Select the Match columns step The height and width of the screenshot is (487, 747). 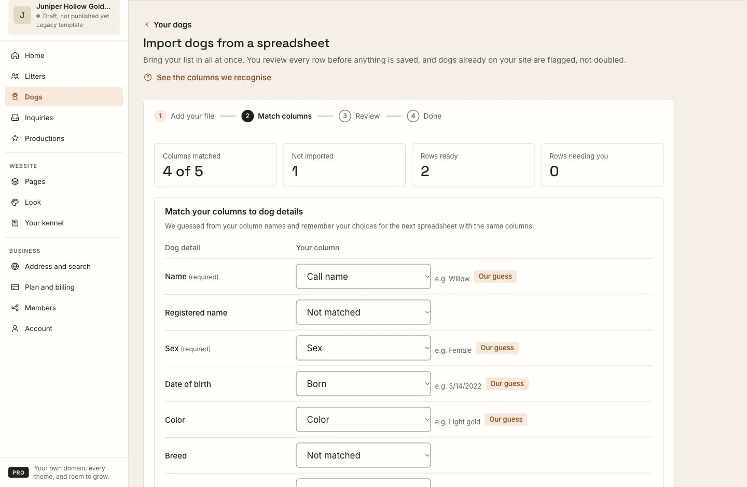[x=276, y=116]
